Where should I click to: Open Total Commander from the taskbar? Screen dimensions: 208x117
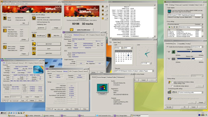point(105,115)
